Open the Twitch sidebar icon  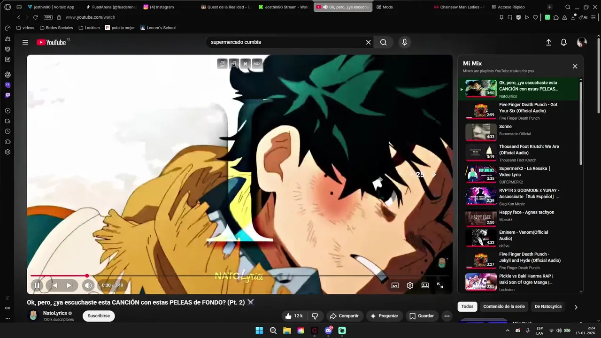[8, 95]
